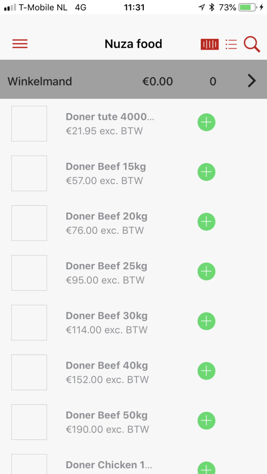Open the search magnifier
Viewport: 267px width, 474px height.
point(252,44)
